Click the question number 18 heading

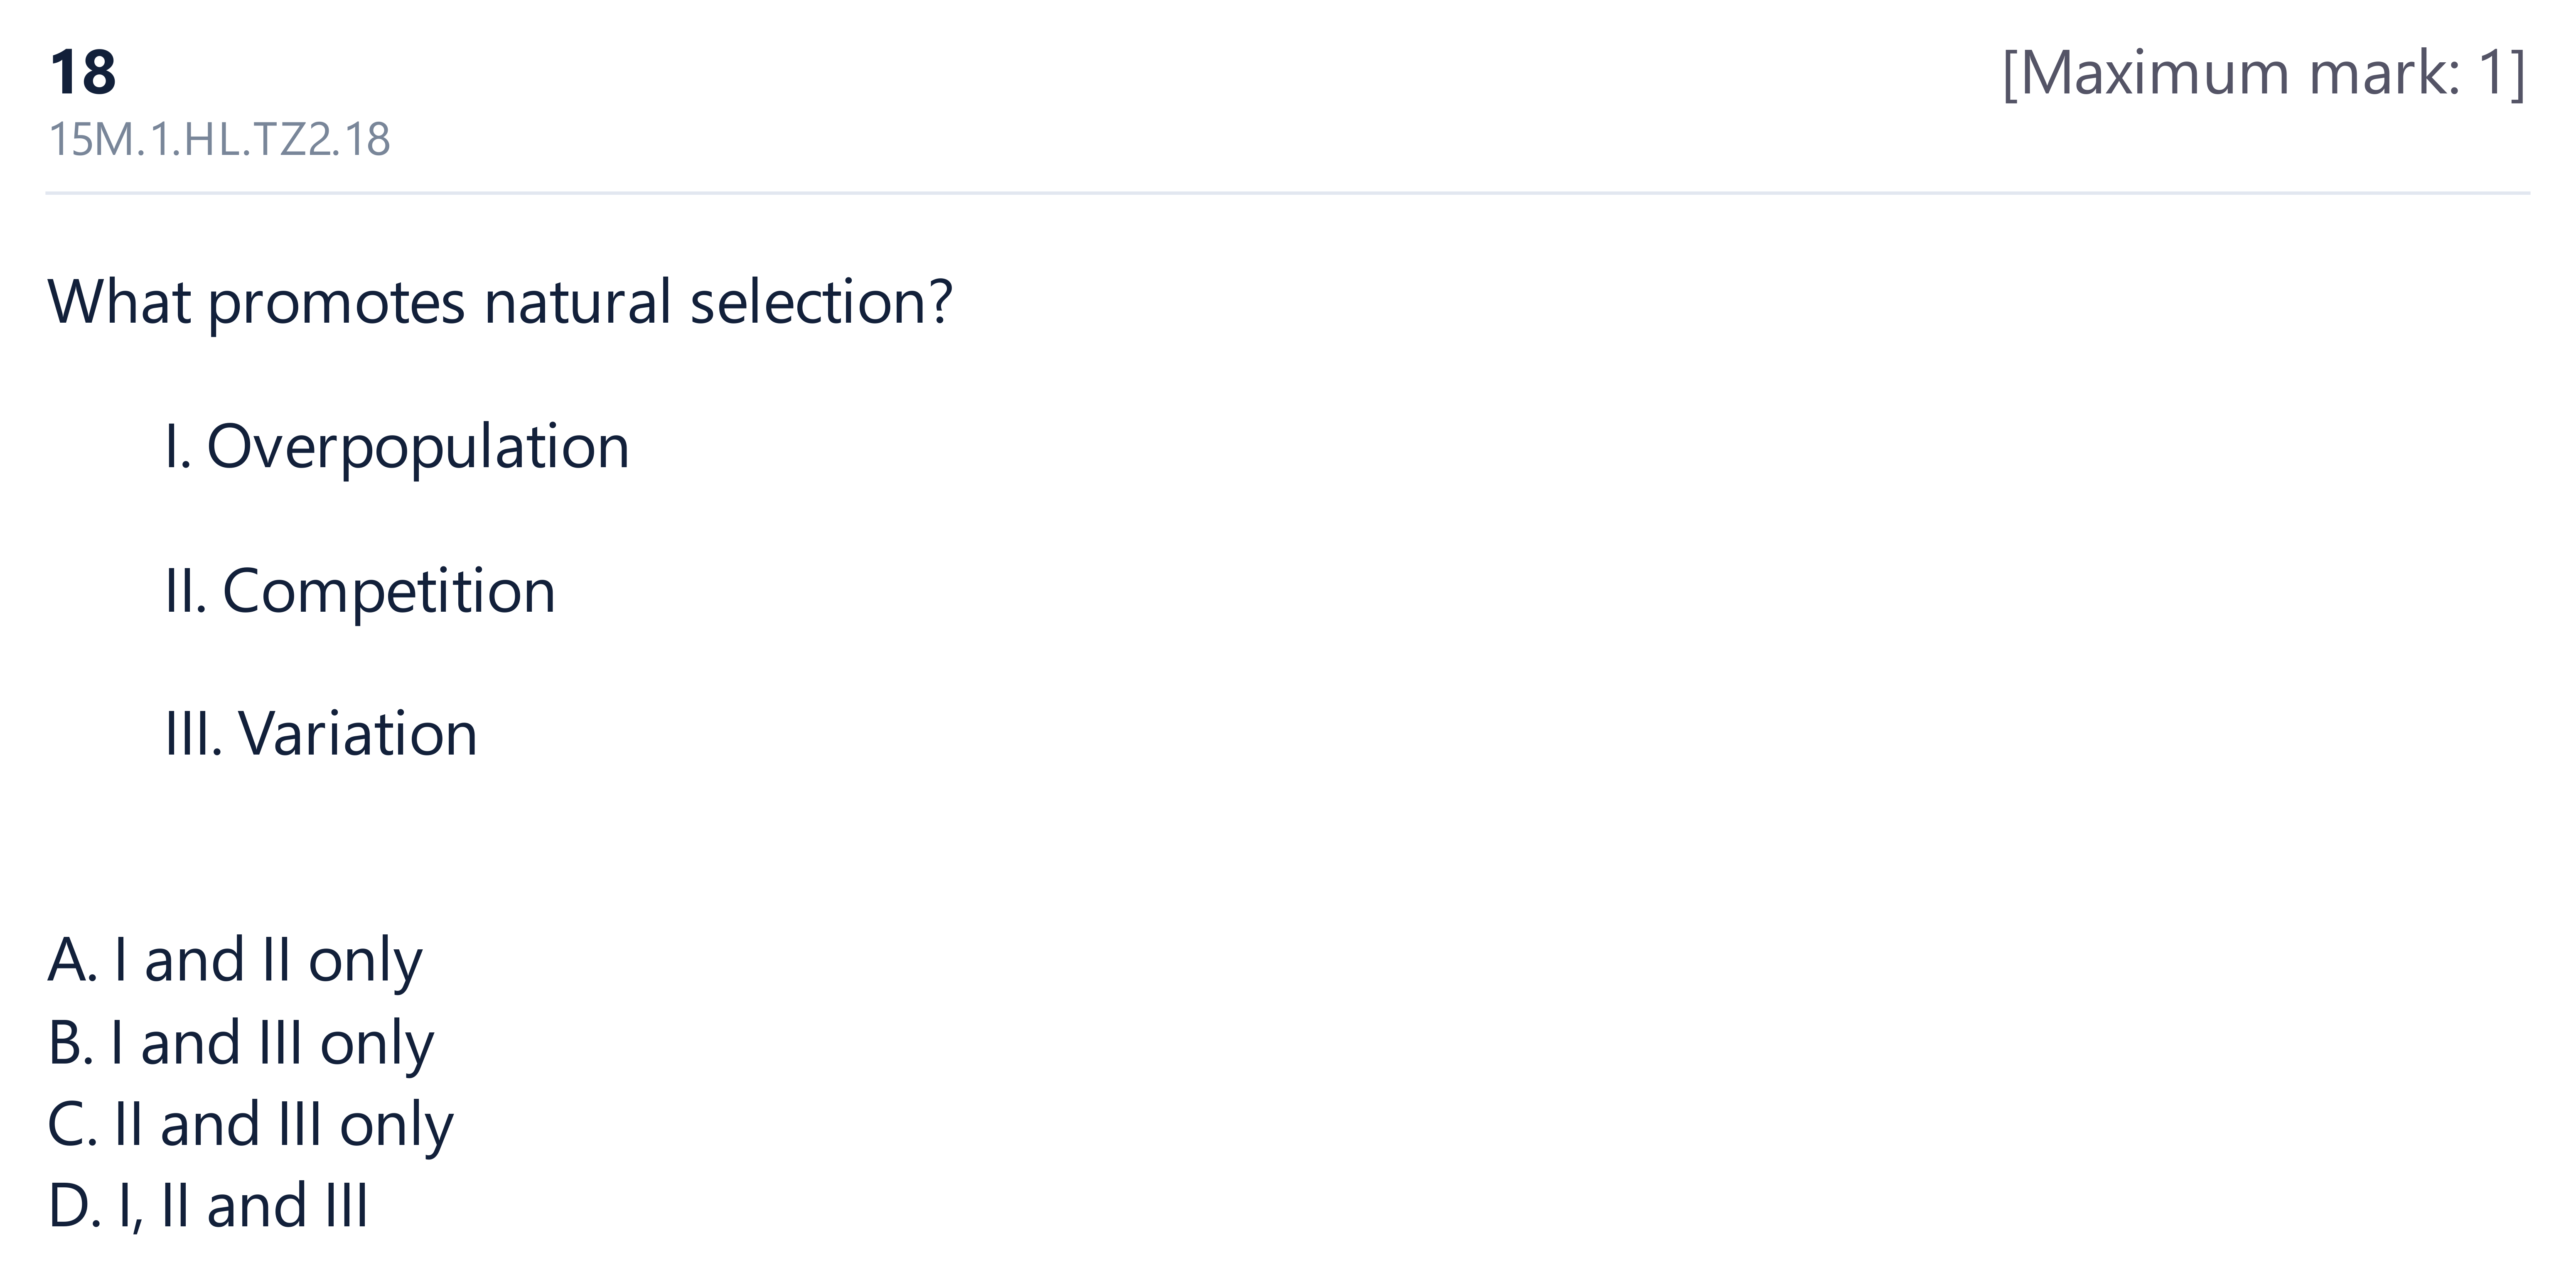coord(83,73)
